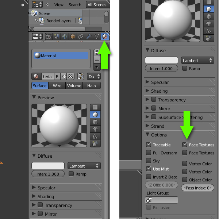Uncheck the checked Face Textures option
219x219 pixels.
pos(185,145)
